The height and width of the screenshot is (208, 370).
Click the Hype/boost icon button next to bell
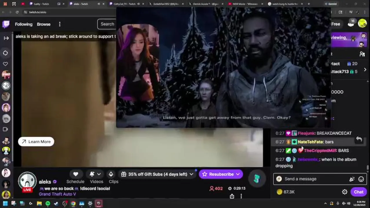pos(111,174)
